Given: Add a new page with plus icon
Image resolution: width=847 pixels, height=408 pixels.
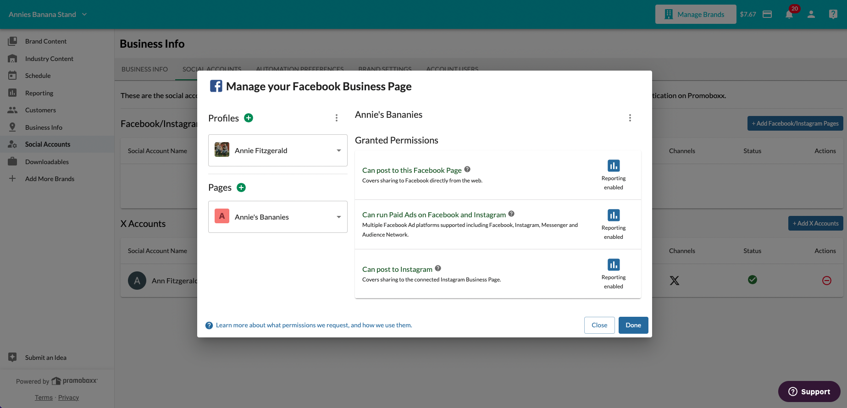Looking at the screenshot, I should [x=241, y=187].
